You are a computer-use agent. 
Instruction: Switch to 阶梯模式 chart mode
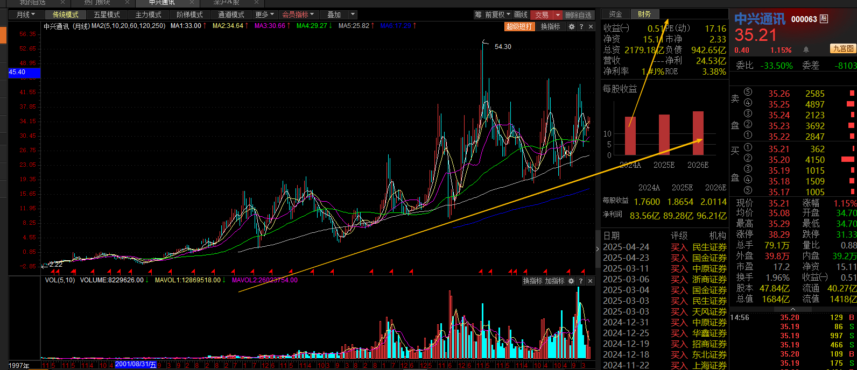[x=189, y=15]
